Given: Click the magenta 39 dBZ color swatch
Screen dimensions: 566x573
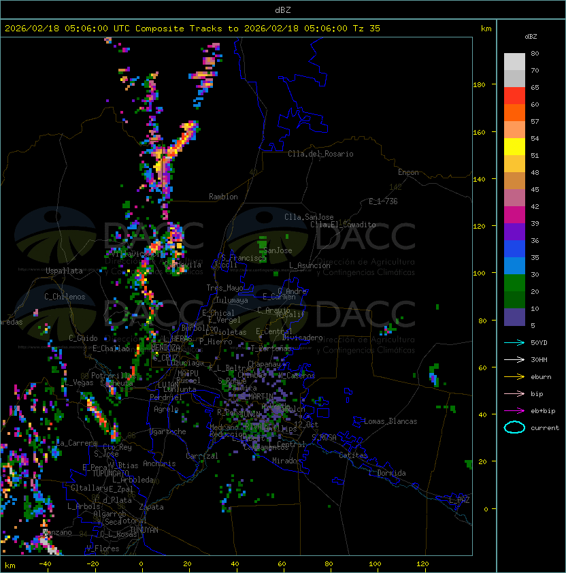Looking at the screenshot, I should click(x=514, y=215).
